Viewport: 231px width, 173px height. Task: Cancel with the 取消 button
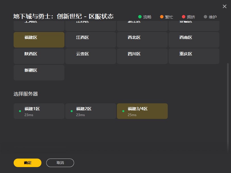[60, 163]
